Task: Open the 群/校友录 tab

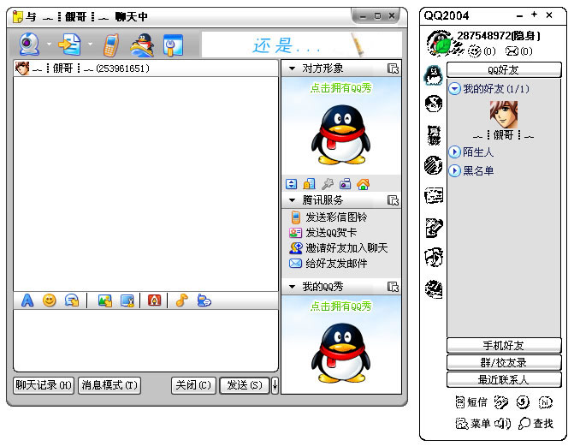Action: coord(504,362)
